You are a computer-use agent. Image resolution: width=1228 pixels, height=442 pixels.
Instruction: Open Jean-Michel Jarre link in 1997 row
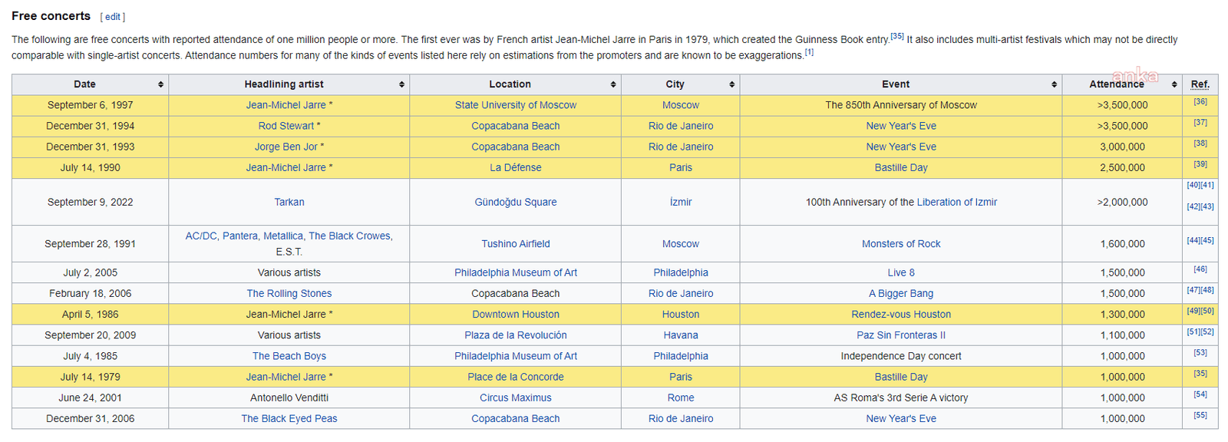point(286,105)
